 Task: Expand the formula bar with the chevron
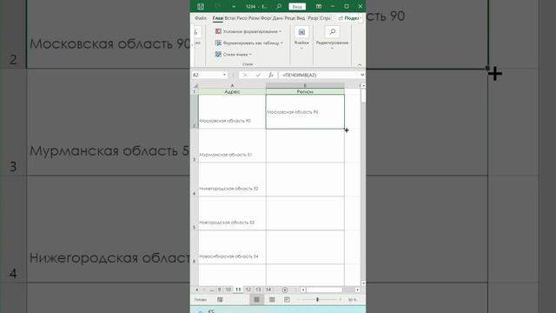click(362, 75)
